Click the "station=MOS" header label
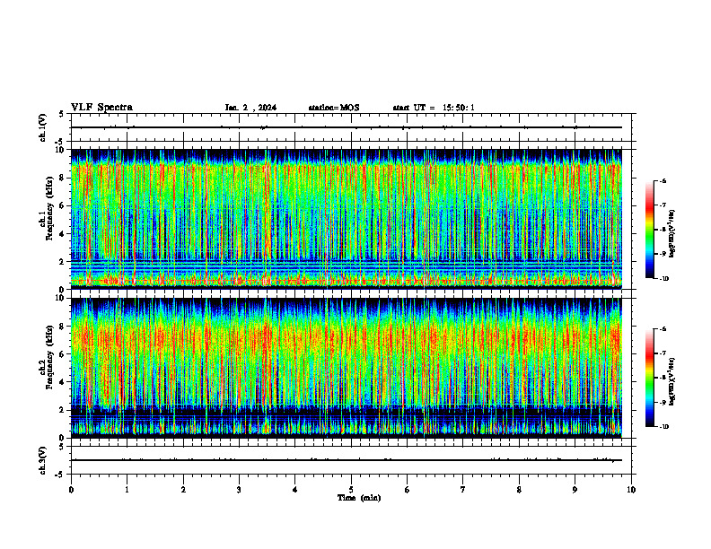Image resolution: width=711 pixels, height=549 pixels. pyautogui.click(x=334, y=108)
